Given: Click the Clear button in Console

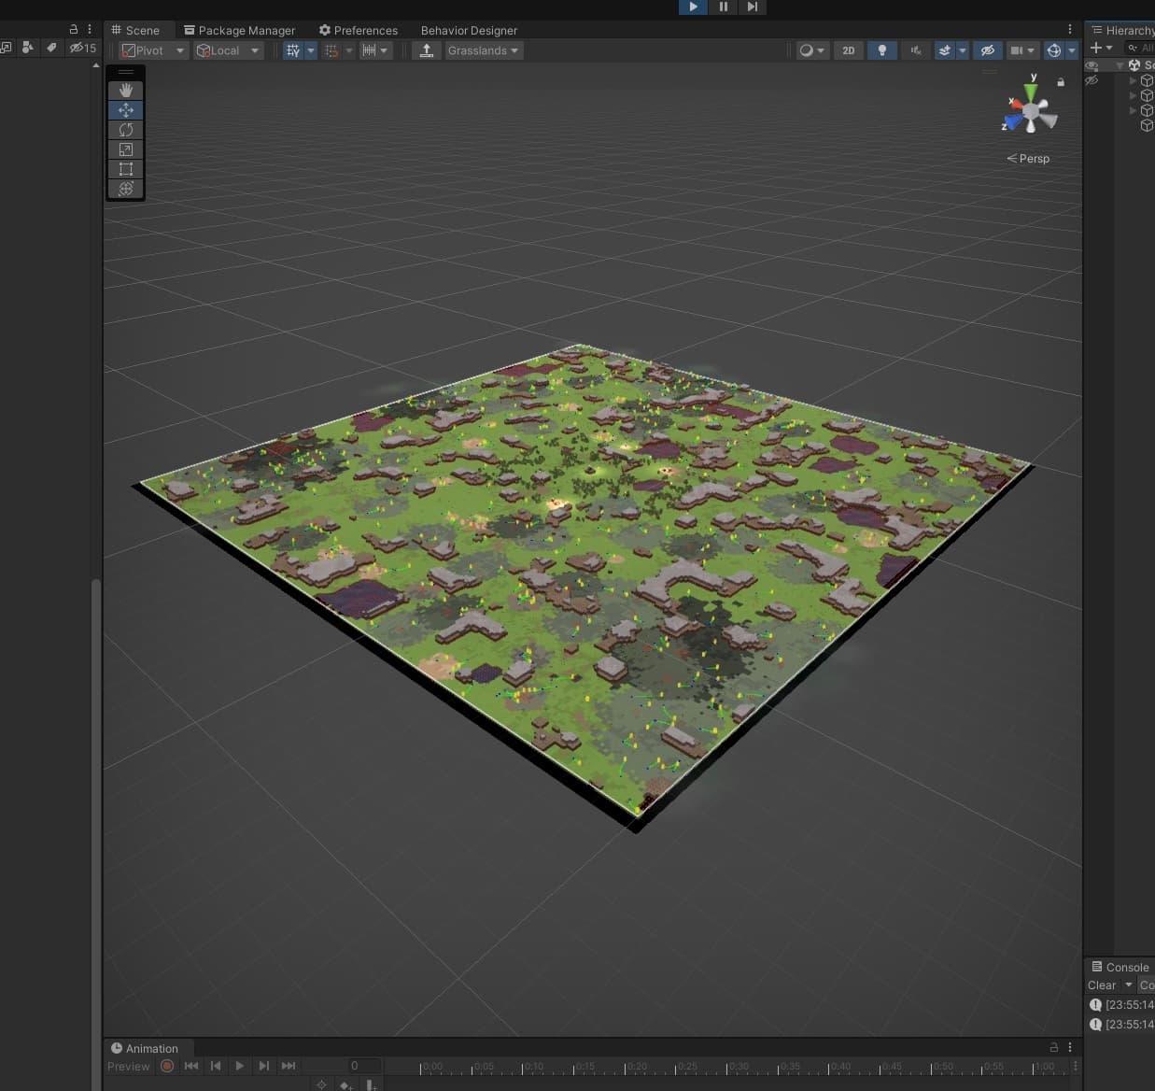Looking at the screenshot, I should pyautogui.click(x=1101, y=985).
